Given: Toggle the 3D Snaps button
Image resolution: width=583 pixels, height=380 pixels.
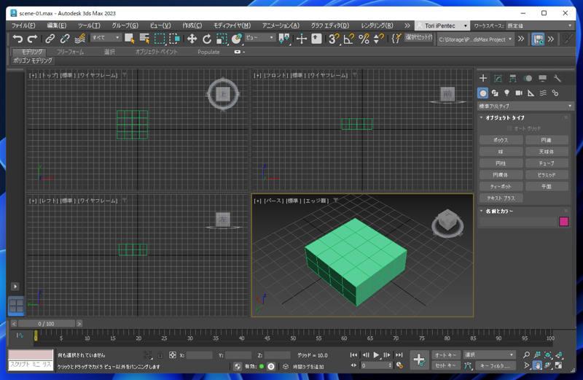Looking at the screenshot, I should (333, 39).
